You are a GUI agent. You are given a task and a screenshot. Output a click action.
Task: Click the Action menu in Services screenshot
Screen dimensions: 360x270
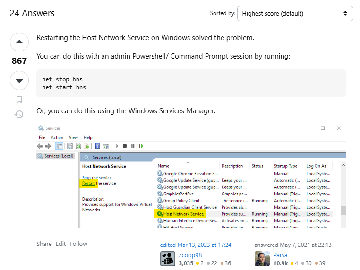point(57,137)
